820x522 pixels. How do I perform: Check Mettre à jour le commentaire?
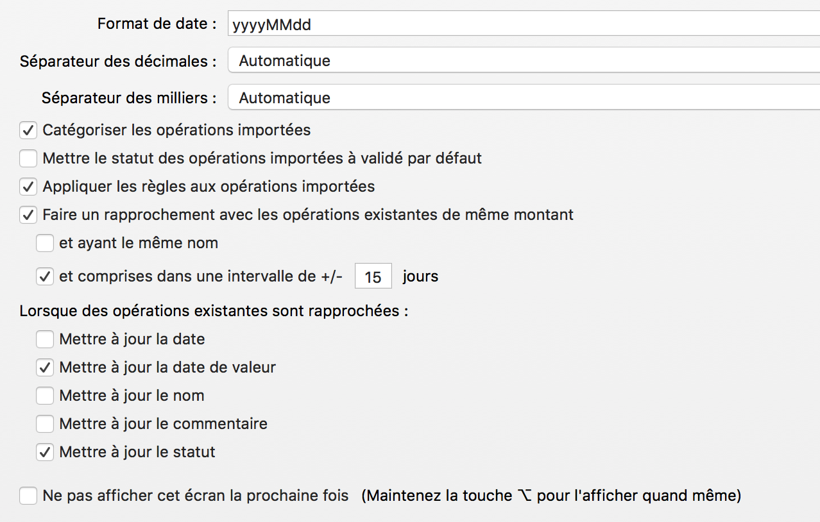point(45,424)
